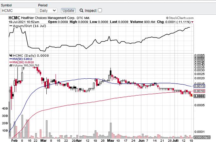Click the Healthier Choices Management Corp. name
The height and width of the screenshot is (142, 216).
[x=48, y=18]
